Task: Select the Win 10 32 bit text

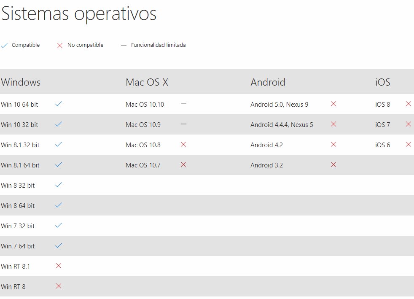Action: point(19,125)
